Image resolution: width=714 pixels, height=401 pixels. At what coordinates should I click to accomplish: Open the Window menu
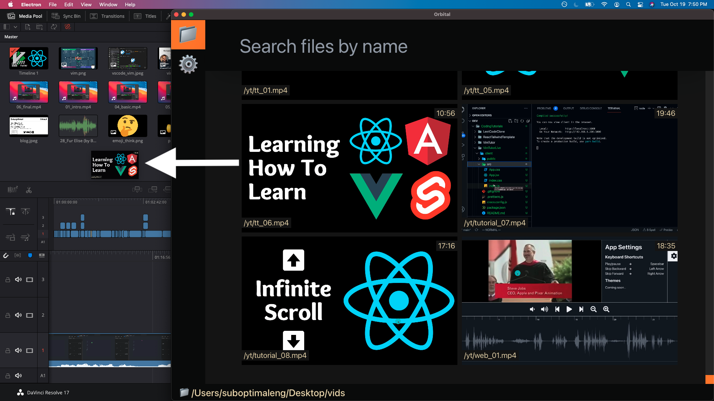pyautogui.click(x=108, y=4)
